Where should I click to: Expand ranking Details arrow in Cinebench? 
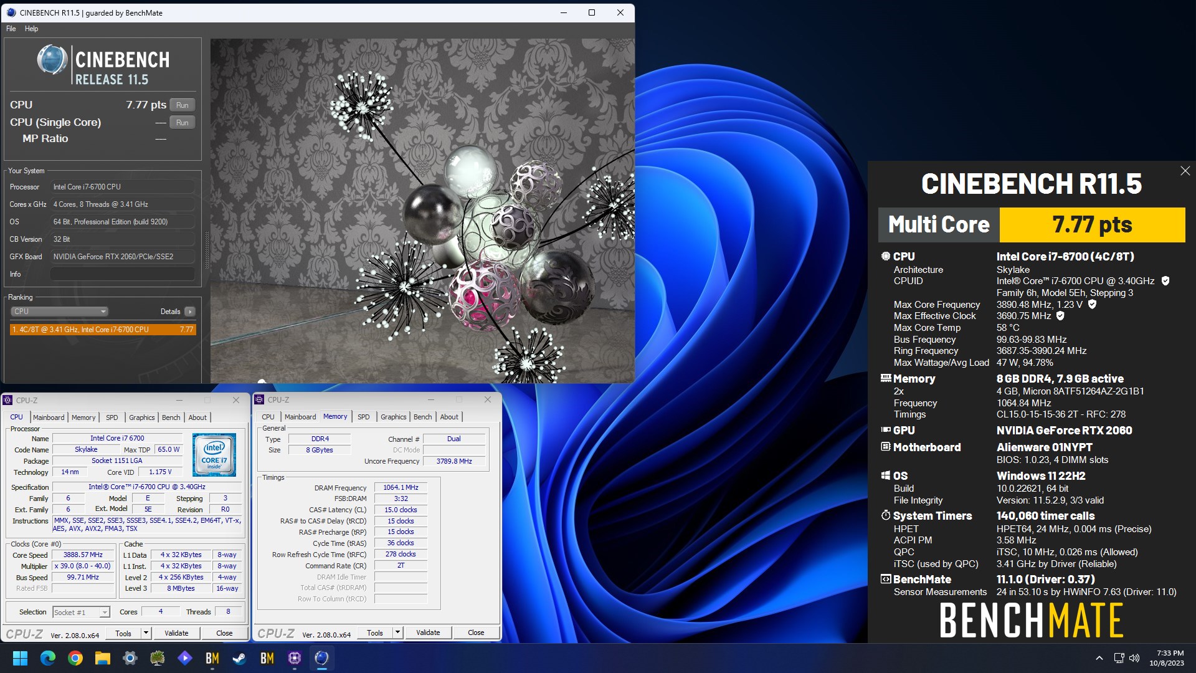click(190, 312)
